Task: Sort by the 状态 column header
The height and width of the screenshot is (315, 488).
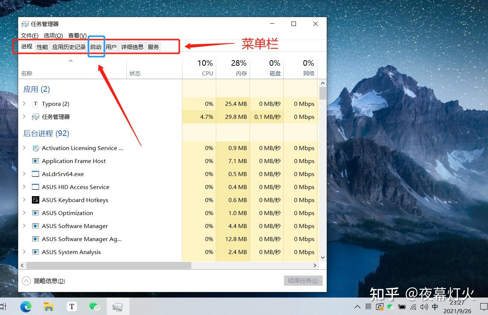Action: coord(155,69)
